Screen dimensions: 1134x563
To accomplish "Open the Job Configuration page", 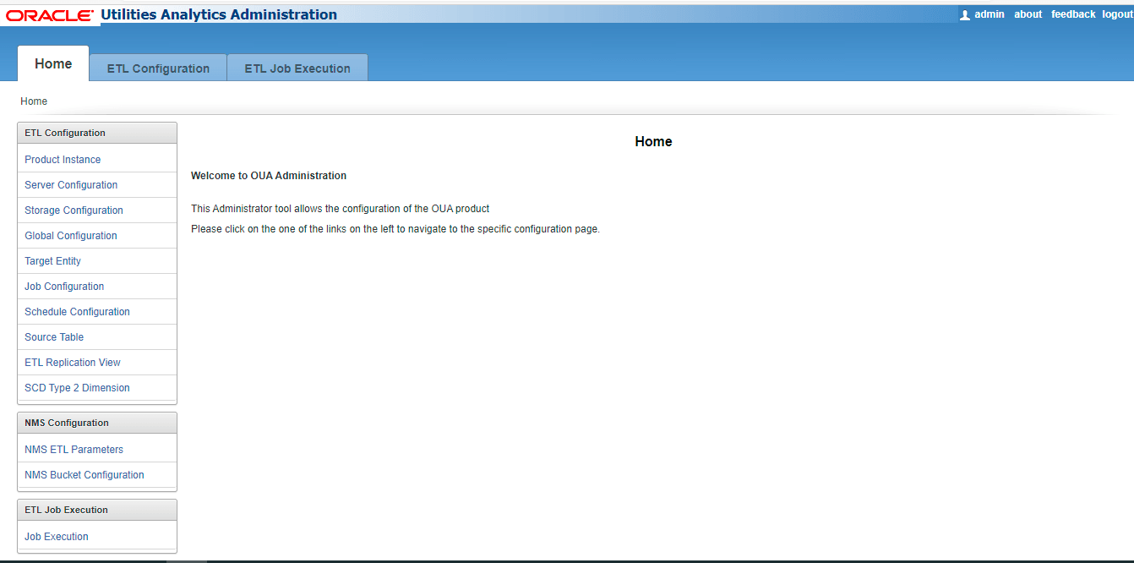I will point(63,286).
